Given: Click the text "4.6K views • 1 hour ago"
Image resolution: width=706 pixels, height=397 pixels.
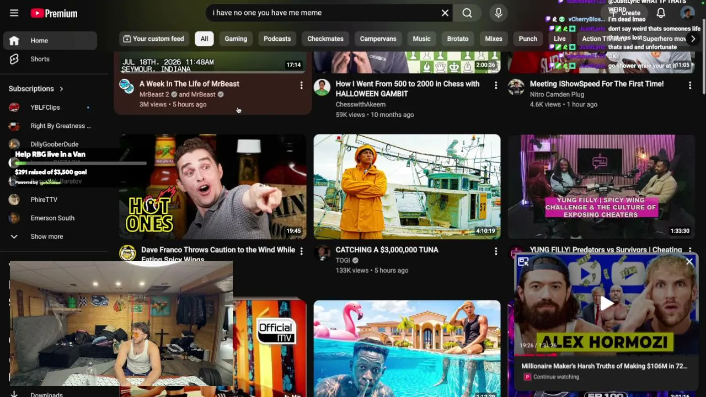Looking at the screenshot, I should [x=564, y=104].
